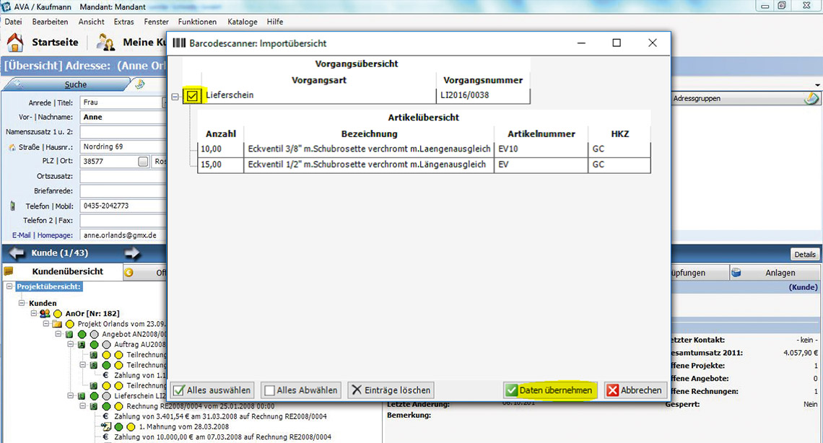Click the Meine Kunden people icon
The image size is (823, 443).
[106, 42]
